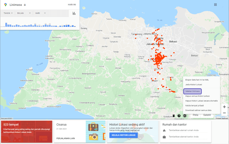Click the briefcase work icon
Viewport: 229px width, 144px height.
pyautogui.click(x=164, y=137)
